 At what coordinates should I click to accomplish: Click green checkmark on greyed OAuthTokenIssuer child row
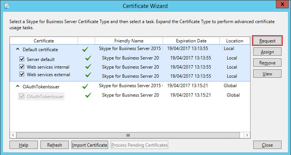point(88,95)
